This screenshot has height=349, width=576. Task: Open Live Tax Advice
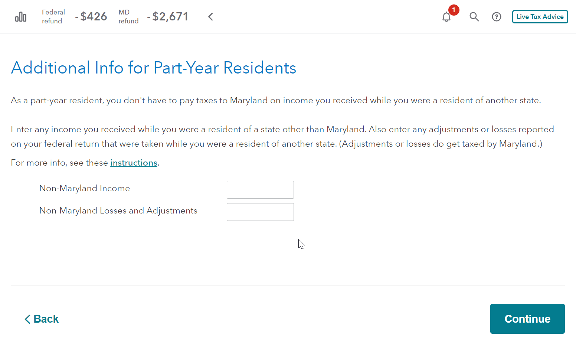pyautogui.click(x=540, y=17)
